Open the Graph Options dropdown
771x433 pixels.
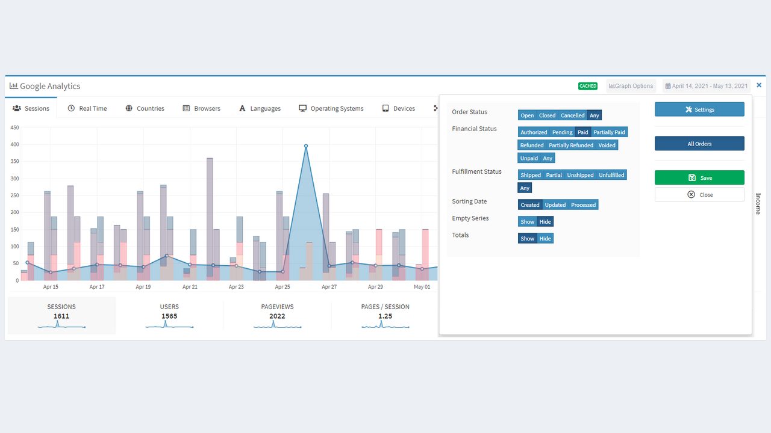(631, 85)
